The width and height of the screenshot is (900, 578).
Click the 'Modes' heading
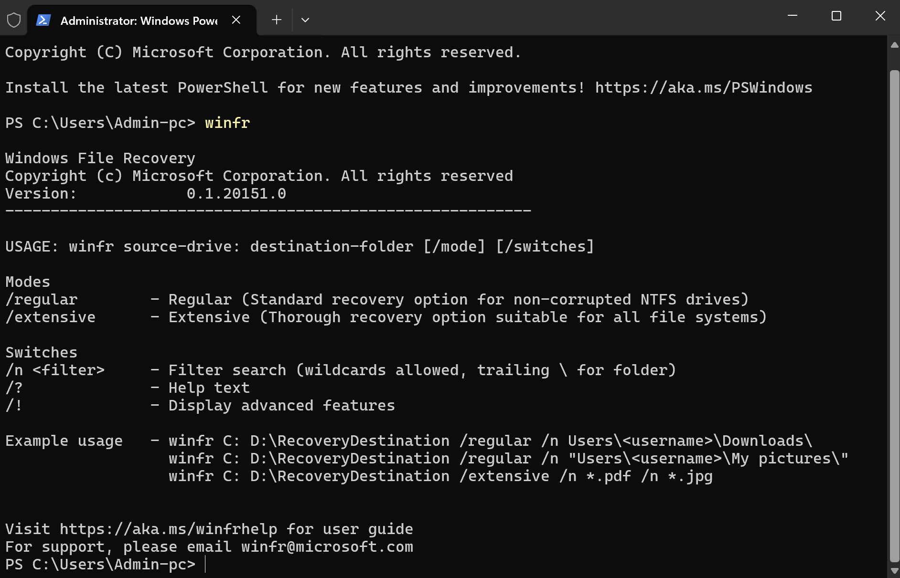click(28, 282)
